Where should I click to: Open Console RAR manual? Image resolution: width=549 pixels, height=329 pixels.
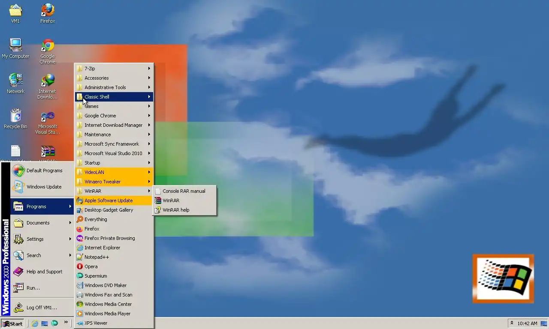point(184,191)
